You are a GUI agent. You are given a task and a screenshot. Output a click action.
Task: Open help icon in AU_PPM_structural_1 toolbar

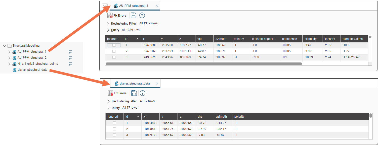point(142,16)
